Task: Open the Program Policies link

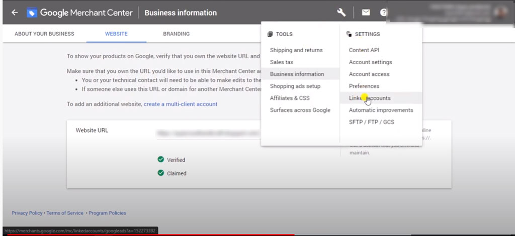Action: [107, 213]
